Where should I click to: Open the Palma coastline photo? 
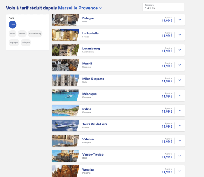pos(65,110)
